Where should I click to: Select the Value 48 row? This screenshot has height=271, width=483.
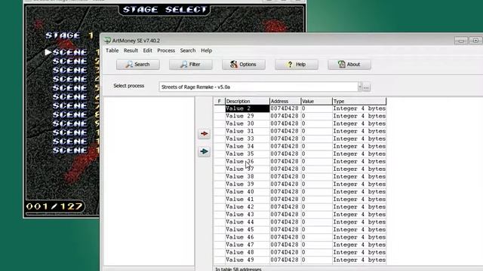coord(300,252)
